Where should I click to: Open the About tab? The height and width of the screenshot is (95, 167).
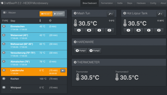click(x=163, y=3)
